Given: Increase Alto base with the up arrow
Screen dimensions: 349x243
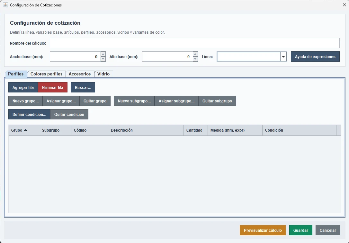Looking at the screenshot, I should 195,54.
